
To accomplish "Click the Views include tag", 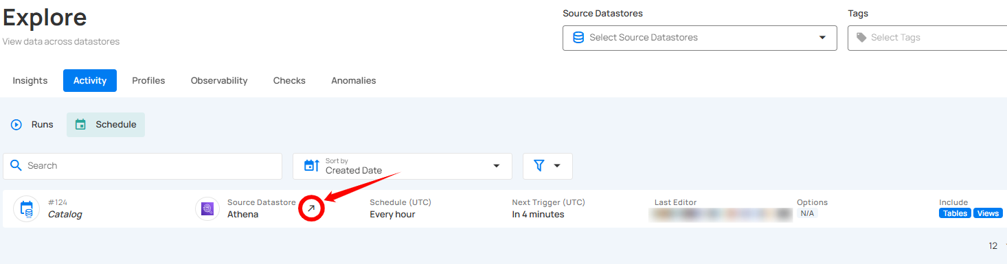I will (x=988, y=213).
